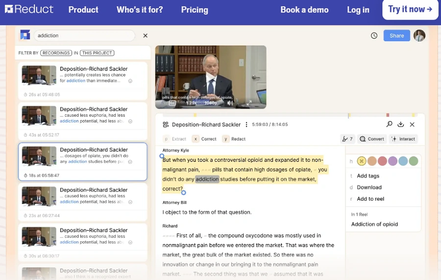Click the history clock icon
Screen dimensions: 441x280
point(374,36)
